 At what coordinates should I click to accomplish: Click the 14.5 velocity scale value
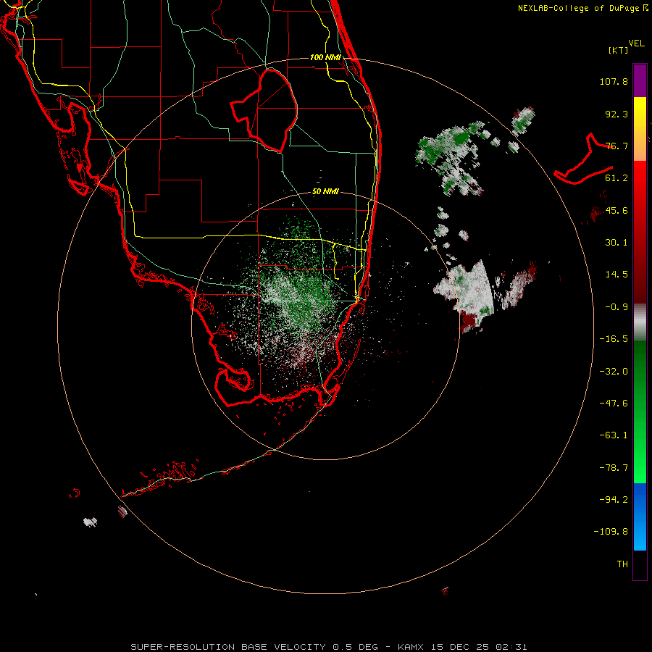click(x=617, y=275)
